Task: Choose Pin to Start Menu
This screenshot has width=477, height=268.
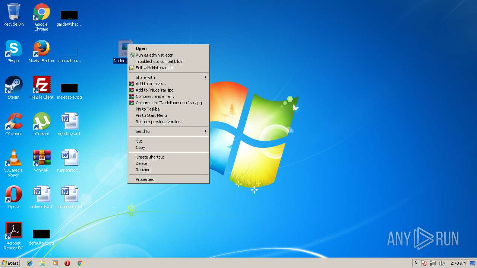Action: coord(168,115)
